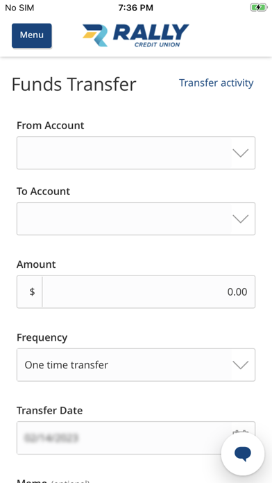The width and height of the screenshot is (272, 483).
Task: Select the Transfer Date input field
Action: pos(136,438)
